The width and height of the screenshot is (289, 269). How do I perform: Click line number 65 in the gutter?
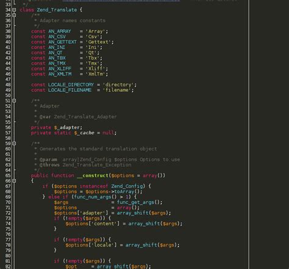tap(8, 175)
